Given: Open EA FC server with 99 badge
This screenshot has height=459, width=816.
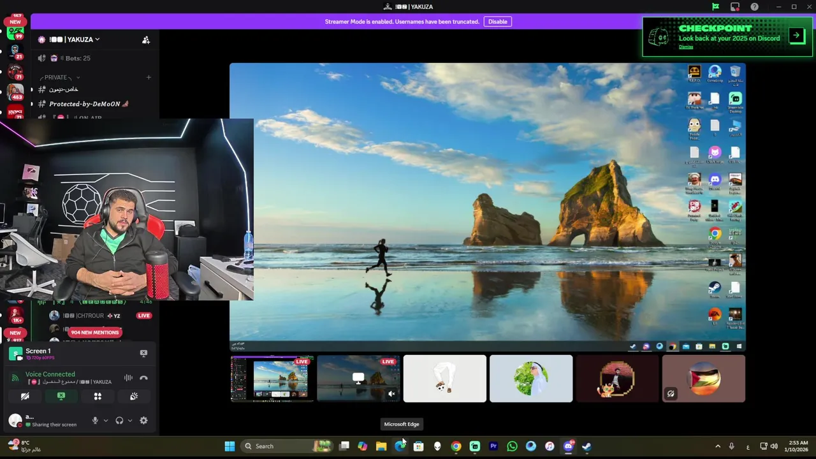Looking at the screenshot, I should [15, 33].
